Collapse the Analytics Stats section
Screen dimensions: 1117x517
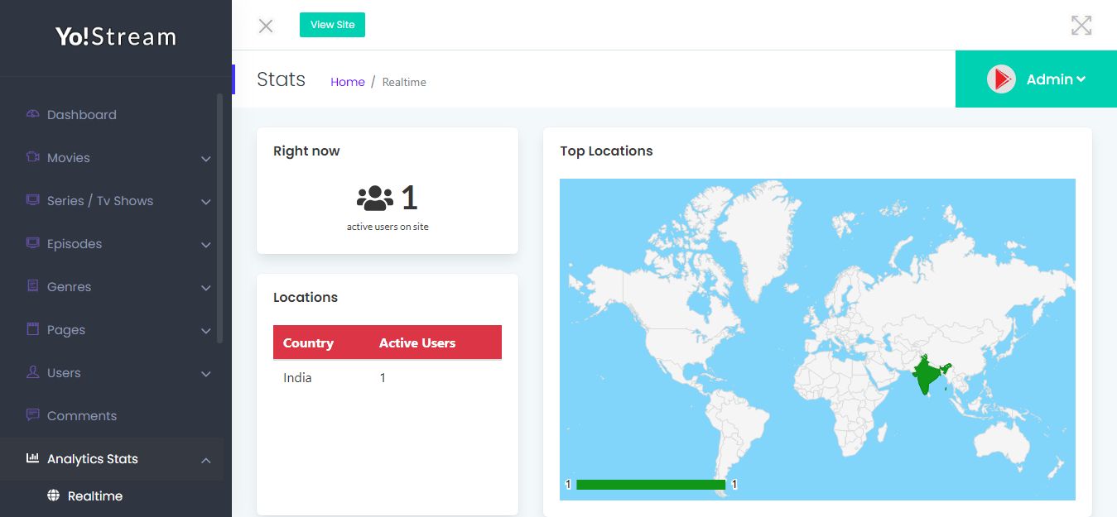(205, 460)
